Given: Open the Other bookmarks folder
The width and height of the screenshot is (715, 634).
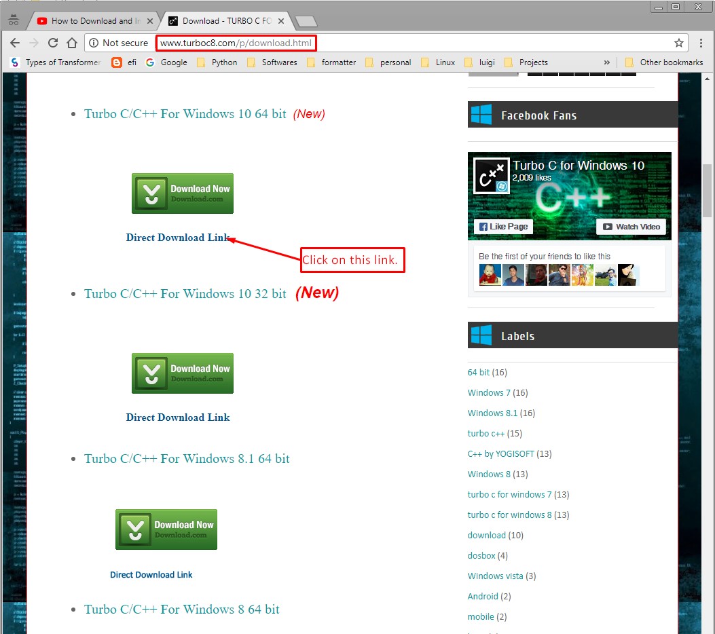Looking at the screenshot, I should [x=664, y=62].
